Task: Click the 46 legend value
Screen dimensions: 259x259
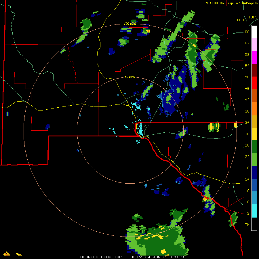Action: [x=247, y=89]
